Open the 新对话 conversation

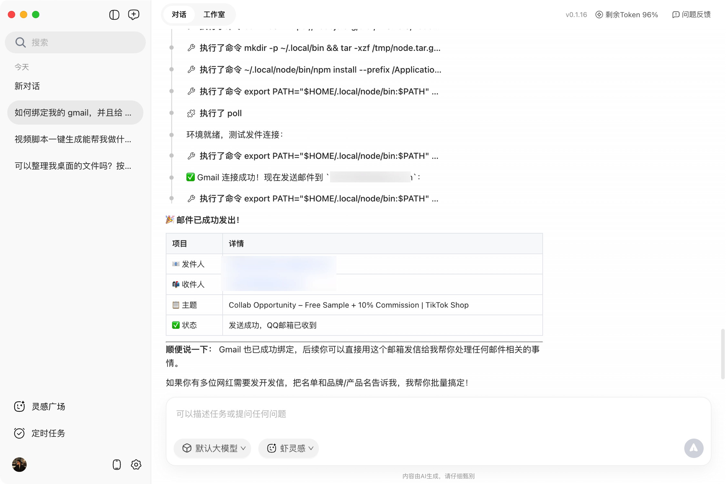(27, 86)
